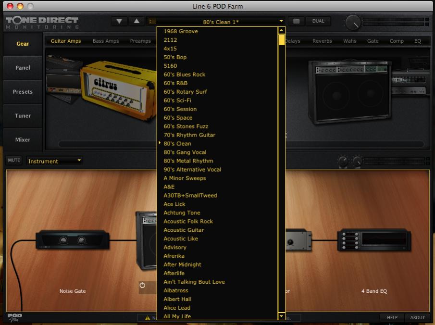Choose 60's Blues Rock from preset list
Screen dimensions: 435x325
point(184,75)
